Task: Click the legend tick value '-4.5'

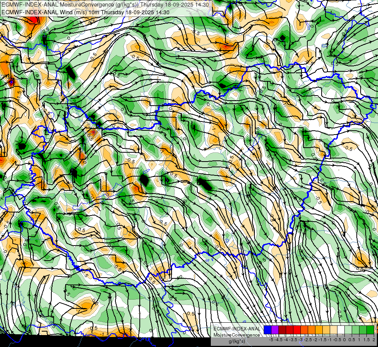Action: [x=278, y=340]
